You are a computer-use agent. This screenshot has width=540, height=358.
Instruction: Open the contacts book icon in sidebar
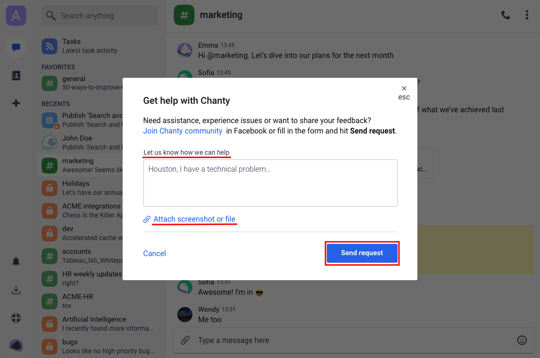tap(16, 75)
